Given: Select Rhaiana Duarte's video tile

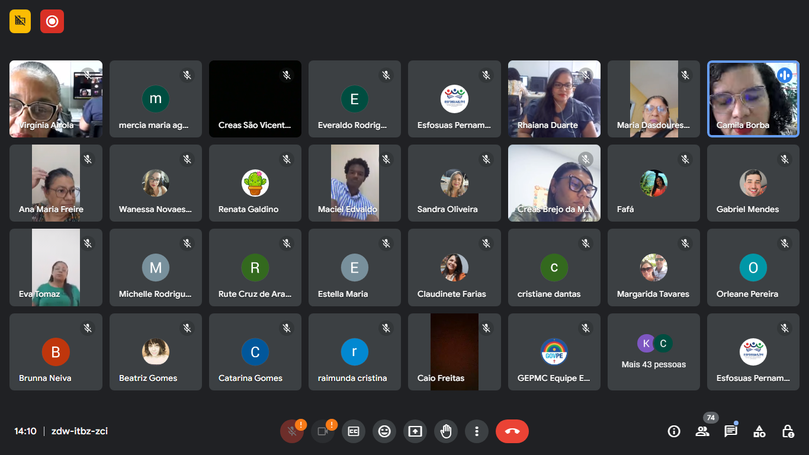Looking at the screenshot, I should pos(554,99).
